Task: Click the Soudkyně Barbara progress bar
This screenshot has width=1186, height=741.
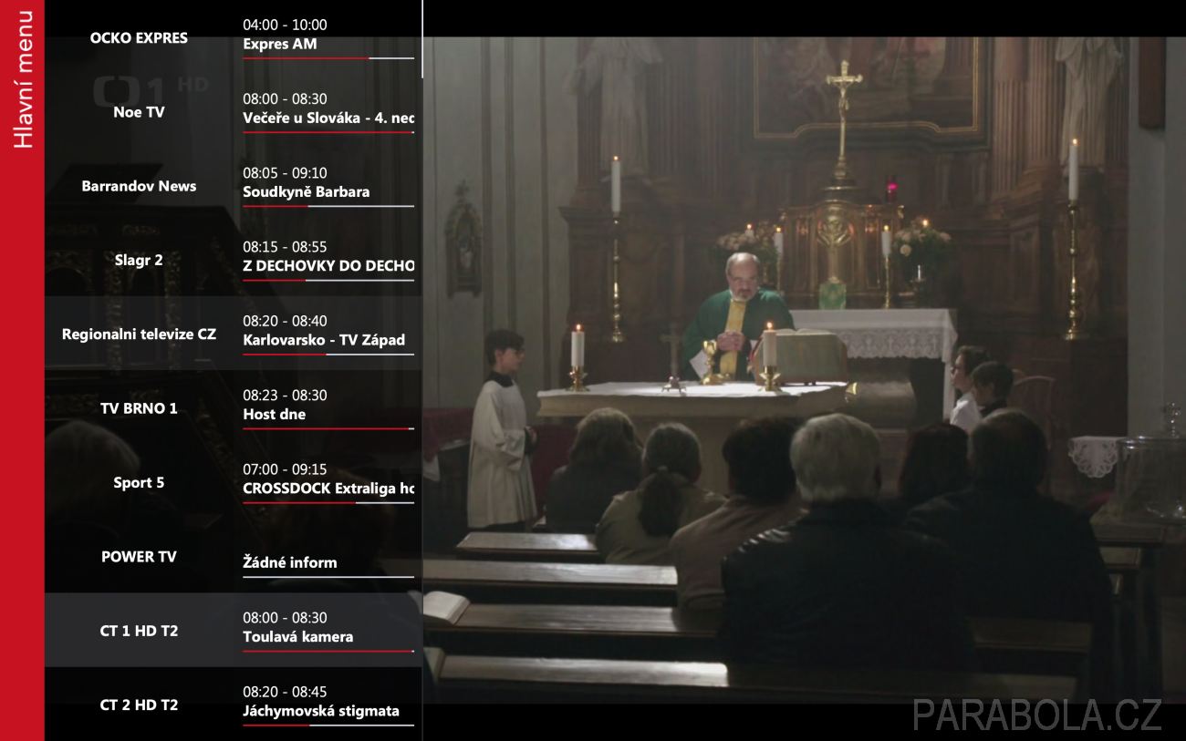Action: pyautogui.click(x=328, y=206)
